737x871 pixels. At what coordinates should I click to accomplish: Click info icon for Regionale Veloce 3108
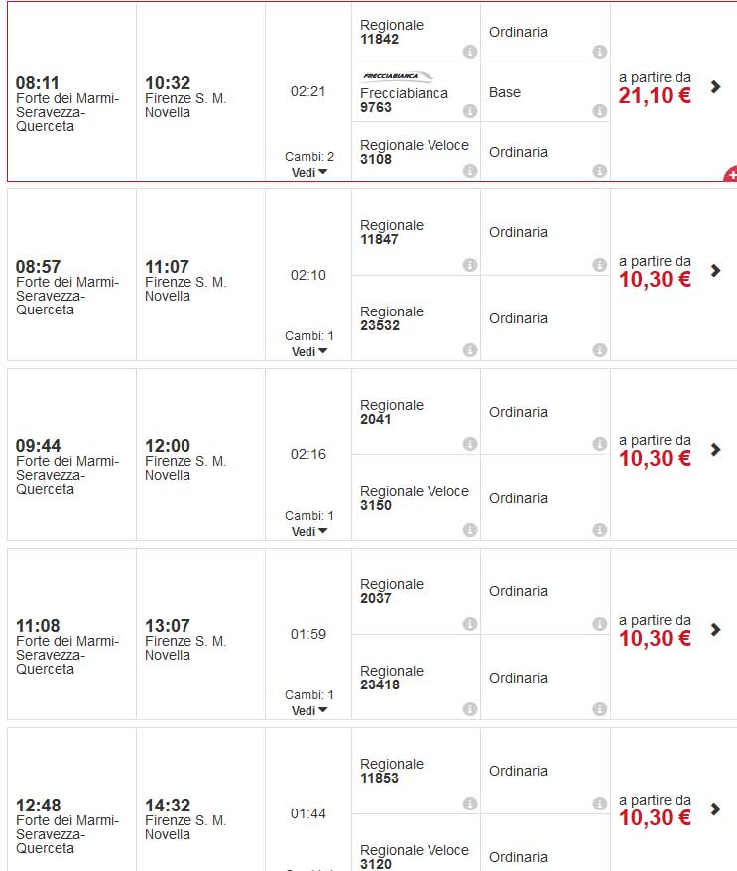pos(470,171)
